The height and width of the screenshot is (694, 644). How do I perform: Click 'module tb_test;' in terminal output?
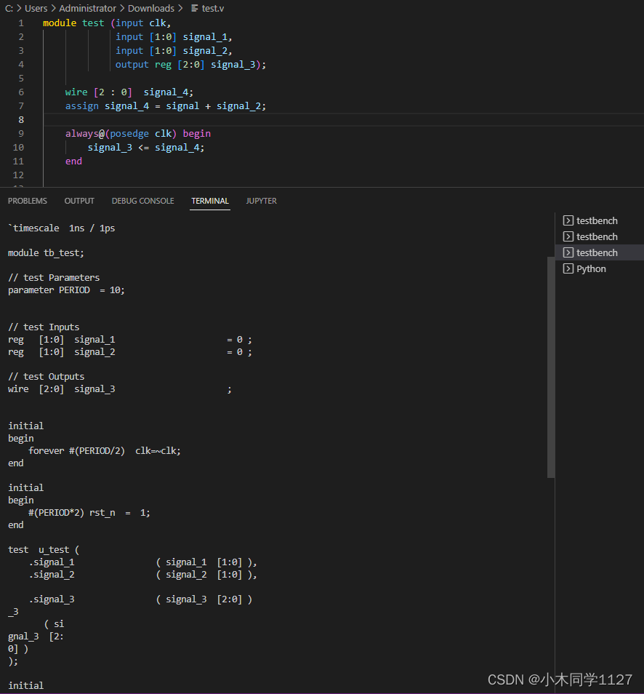pyautogui.click(x=46, y=252)
